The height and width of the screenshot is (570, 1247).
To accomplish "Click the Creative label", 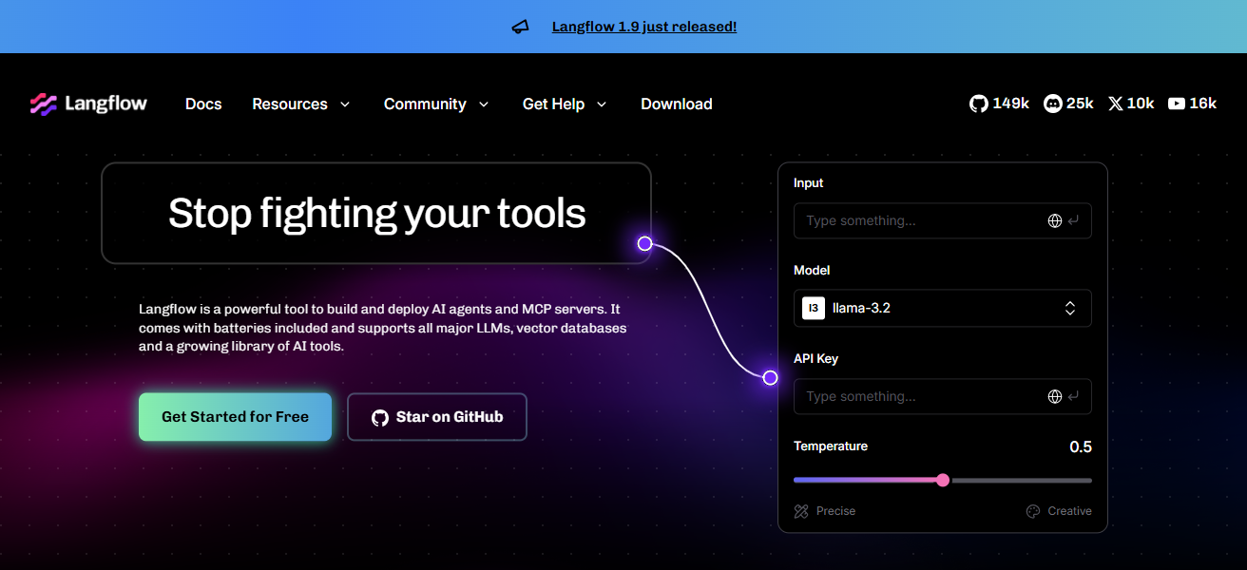I will pos(1069,511).
